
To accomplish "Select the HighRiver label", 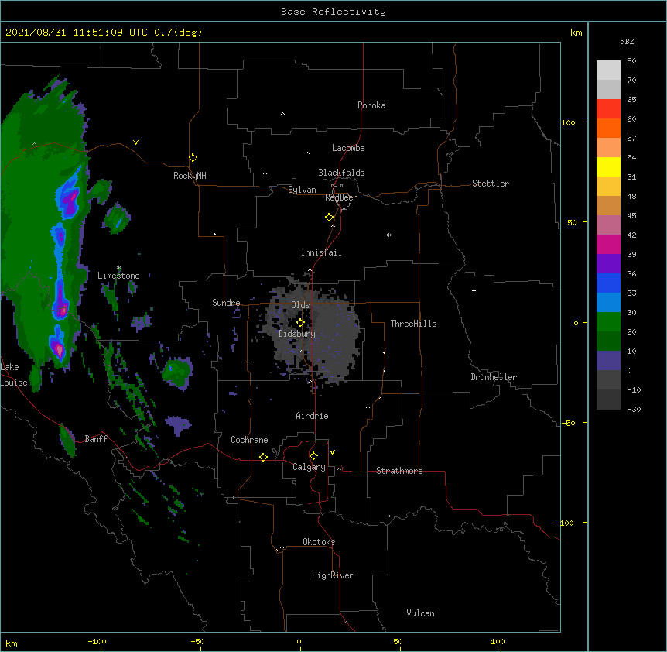I will pyautogui.click(x=333, y=575).
